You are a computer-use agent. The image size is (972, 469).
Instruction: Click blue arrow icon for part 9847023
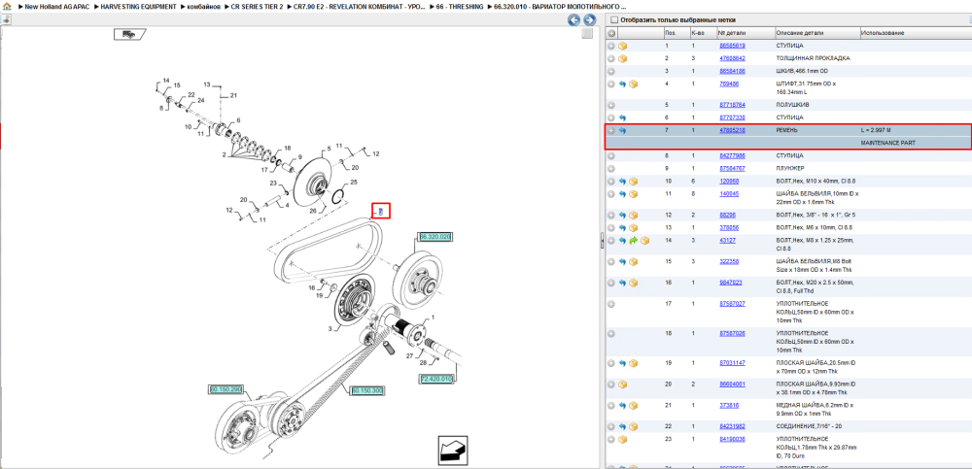tap(623, 283)
